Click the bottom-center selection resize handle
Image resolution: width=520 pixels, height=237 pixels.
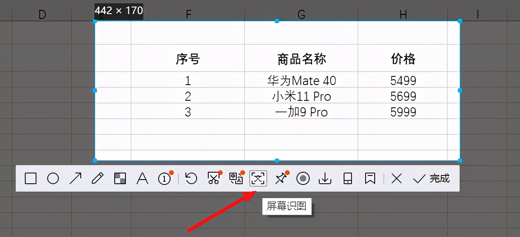click(x=277, y=160)
